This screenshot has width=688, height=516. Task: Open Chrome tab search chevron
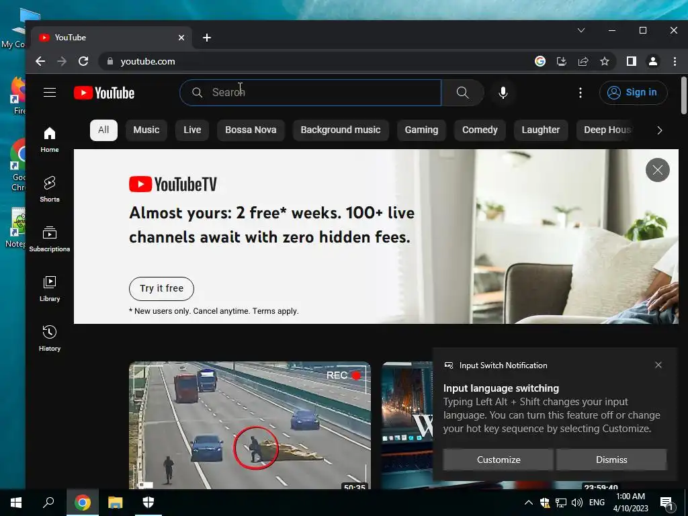(581, 30)
